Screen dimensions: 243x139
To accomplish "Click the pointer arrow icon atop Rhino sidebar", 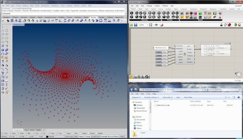I will (x=3, y=27).
